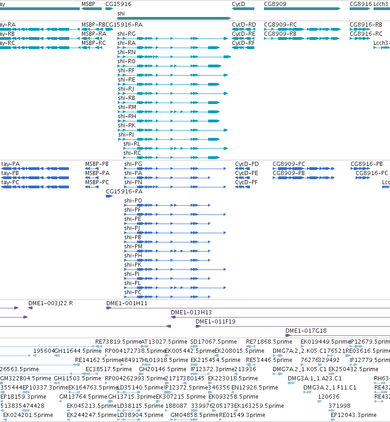Click the CG8916 gene label
The width and height of the screenshot is (390, 422).
(x=361, y=4)
